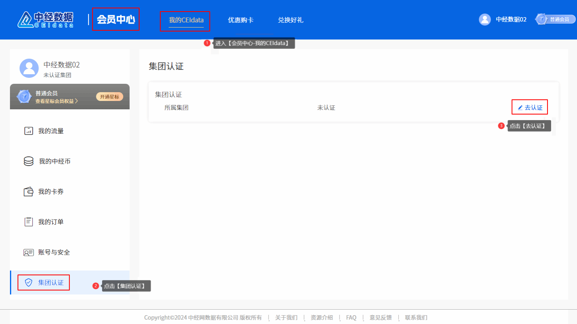
Task: Click the 未认证集团 text under username
Action: coord(57,75)
